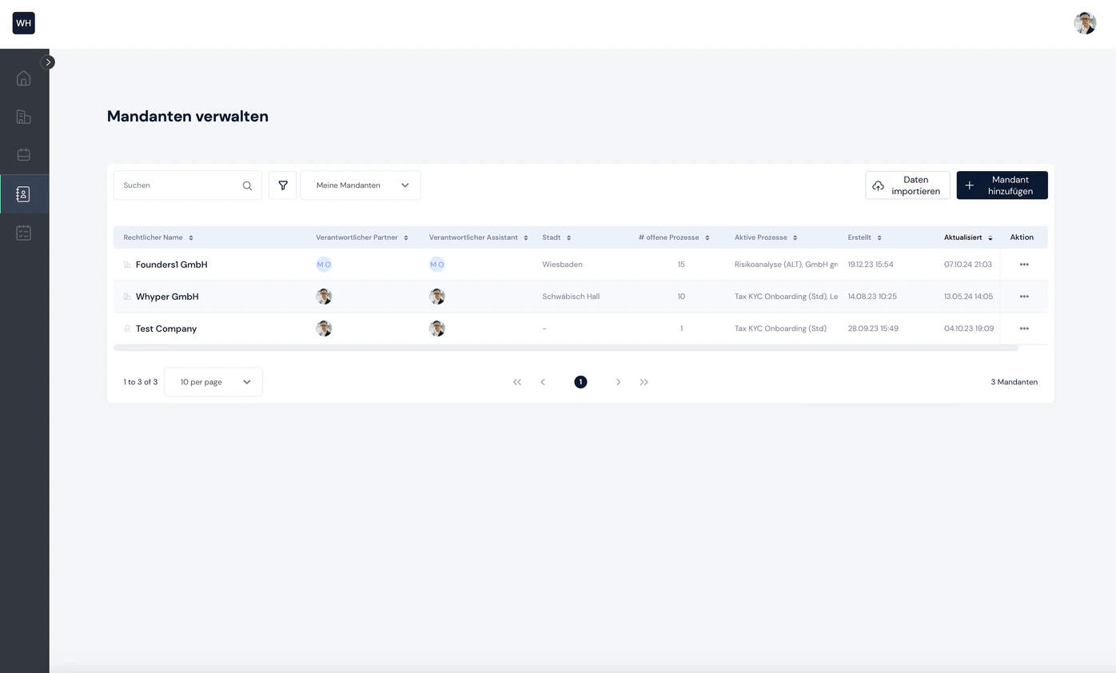The height and width of the screenshot is (673, 1116).
Task: Go to the first page
Action: (517, 382)
